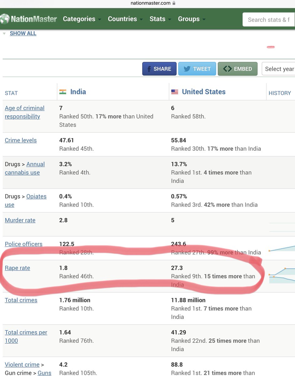
Task: Select United States 88.8 gun crime value
Action: pyautogui.click(x=176, y=365)
